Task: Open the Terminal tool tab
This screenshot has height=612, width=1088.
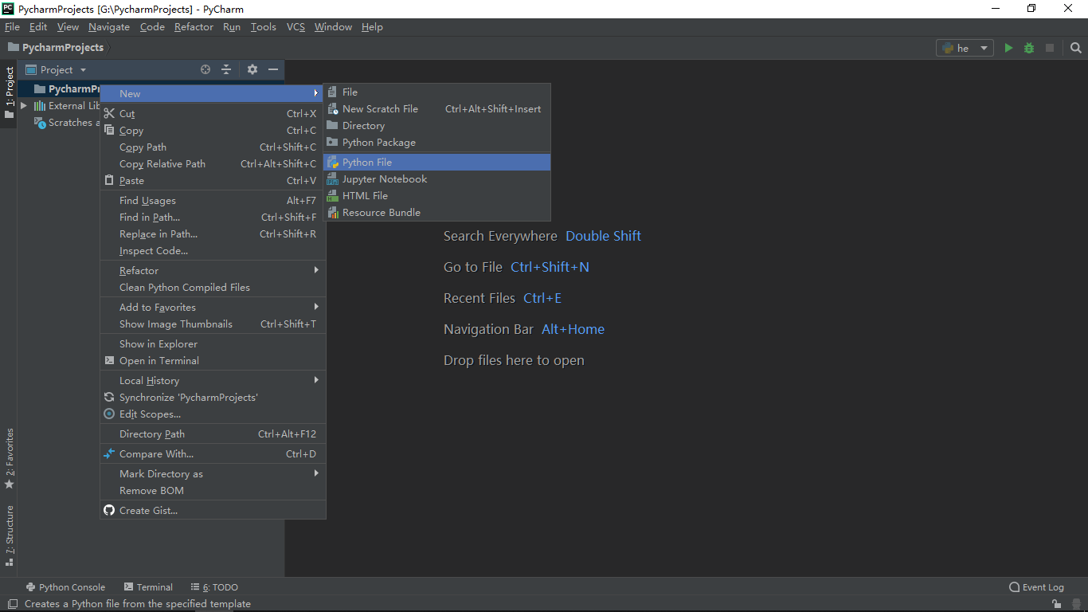Action: [x=148, y=587]
